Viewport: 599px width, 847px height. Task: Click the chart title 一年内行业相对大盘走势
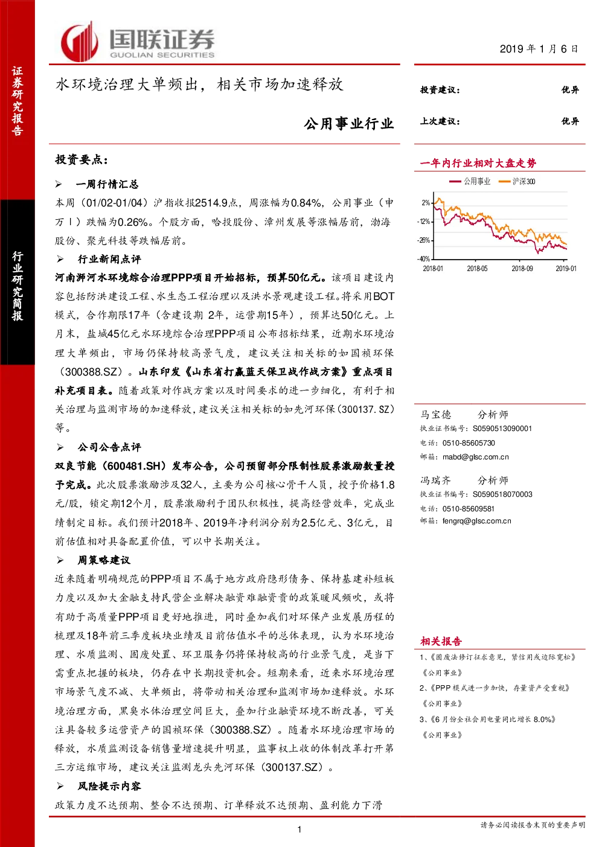pyautogui.click(x=478, y=163)
